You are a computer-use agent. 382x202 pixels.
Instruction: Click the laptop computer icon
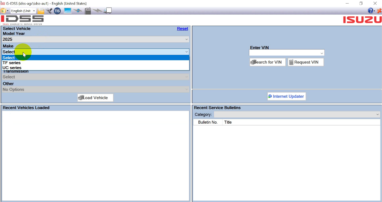tap(67, 11)
